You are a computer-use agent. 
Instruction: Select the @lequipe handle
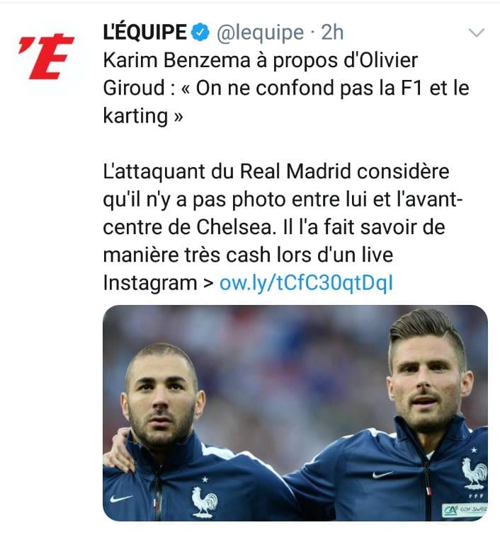(x=260, y=33)
